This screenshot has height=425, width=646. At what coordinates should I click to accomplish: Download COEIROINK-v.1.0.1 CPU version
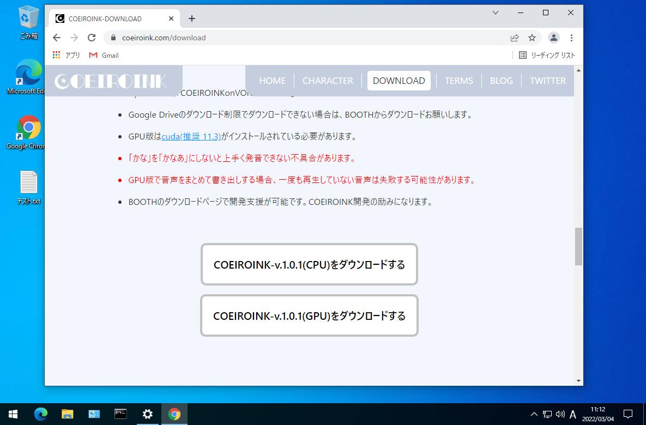[309, 264]
